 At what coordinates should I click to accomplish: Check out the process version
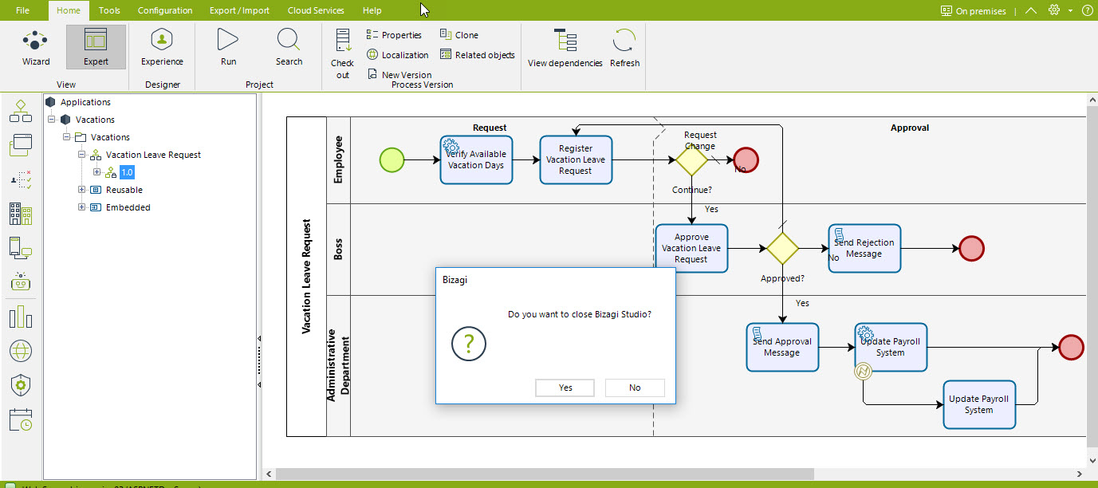coord(343,53)
